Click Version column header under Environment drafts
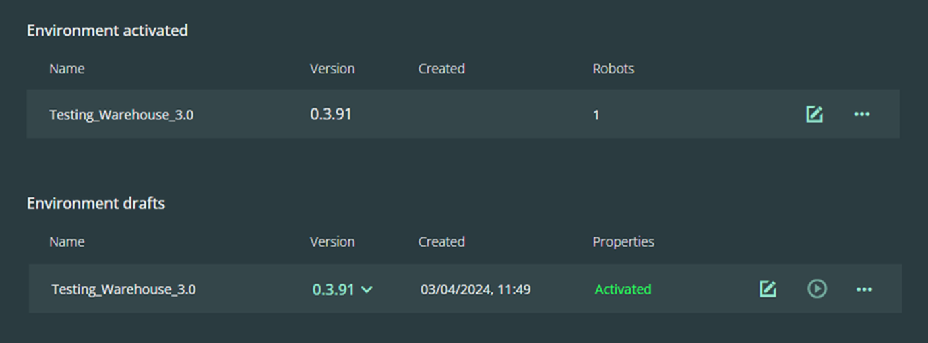This screenshot has height=343, width=928. [x=332, y=242]
